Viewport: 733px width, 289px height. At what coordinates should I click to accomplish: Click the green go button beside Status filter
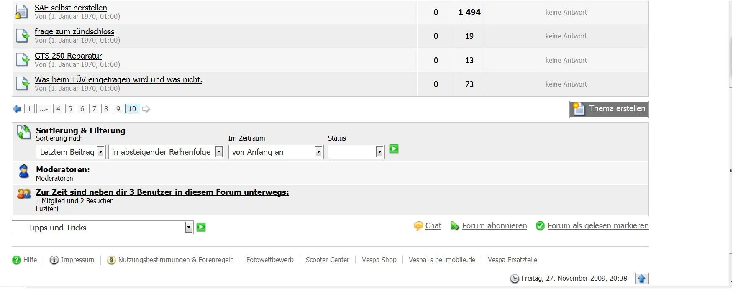[x=394, y=149]
